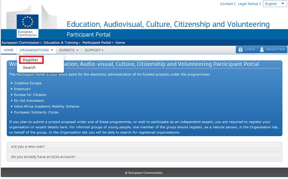Open the Legal Notice link
The width and height of the screenshot is (288, 179).
tap(248, 4)
